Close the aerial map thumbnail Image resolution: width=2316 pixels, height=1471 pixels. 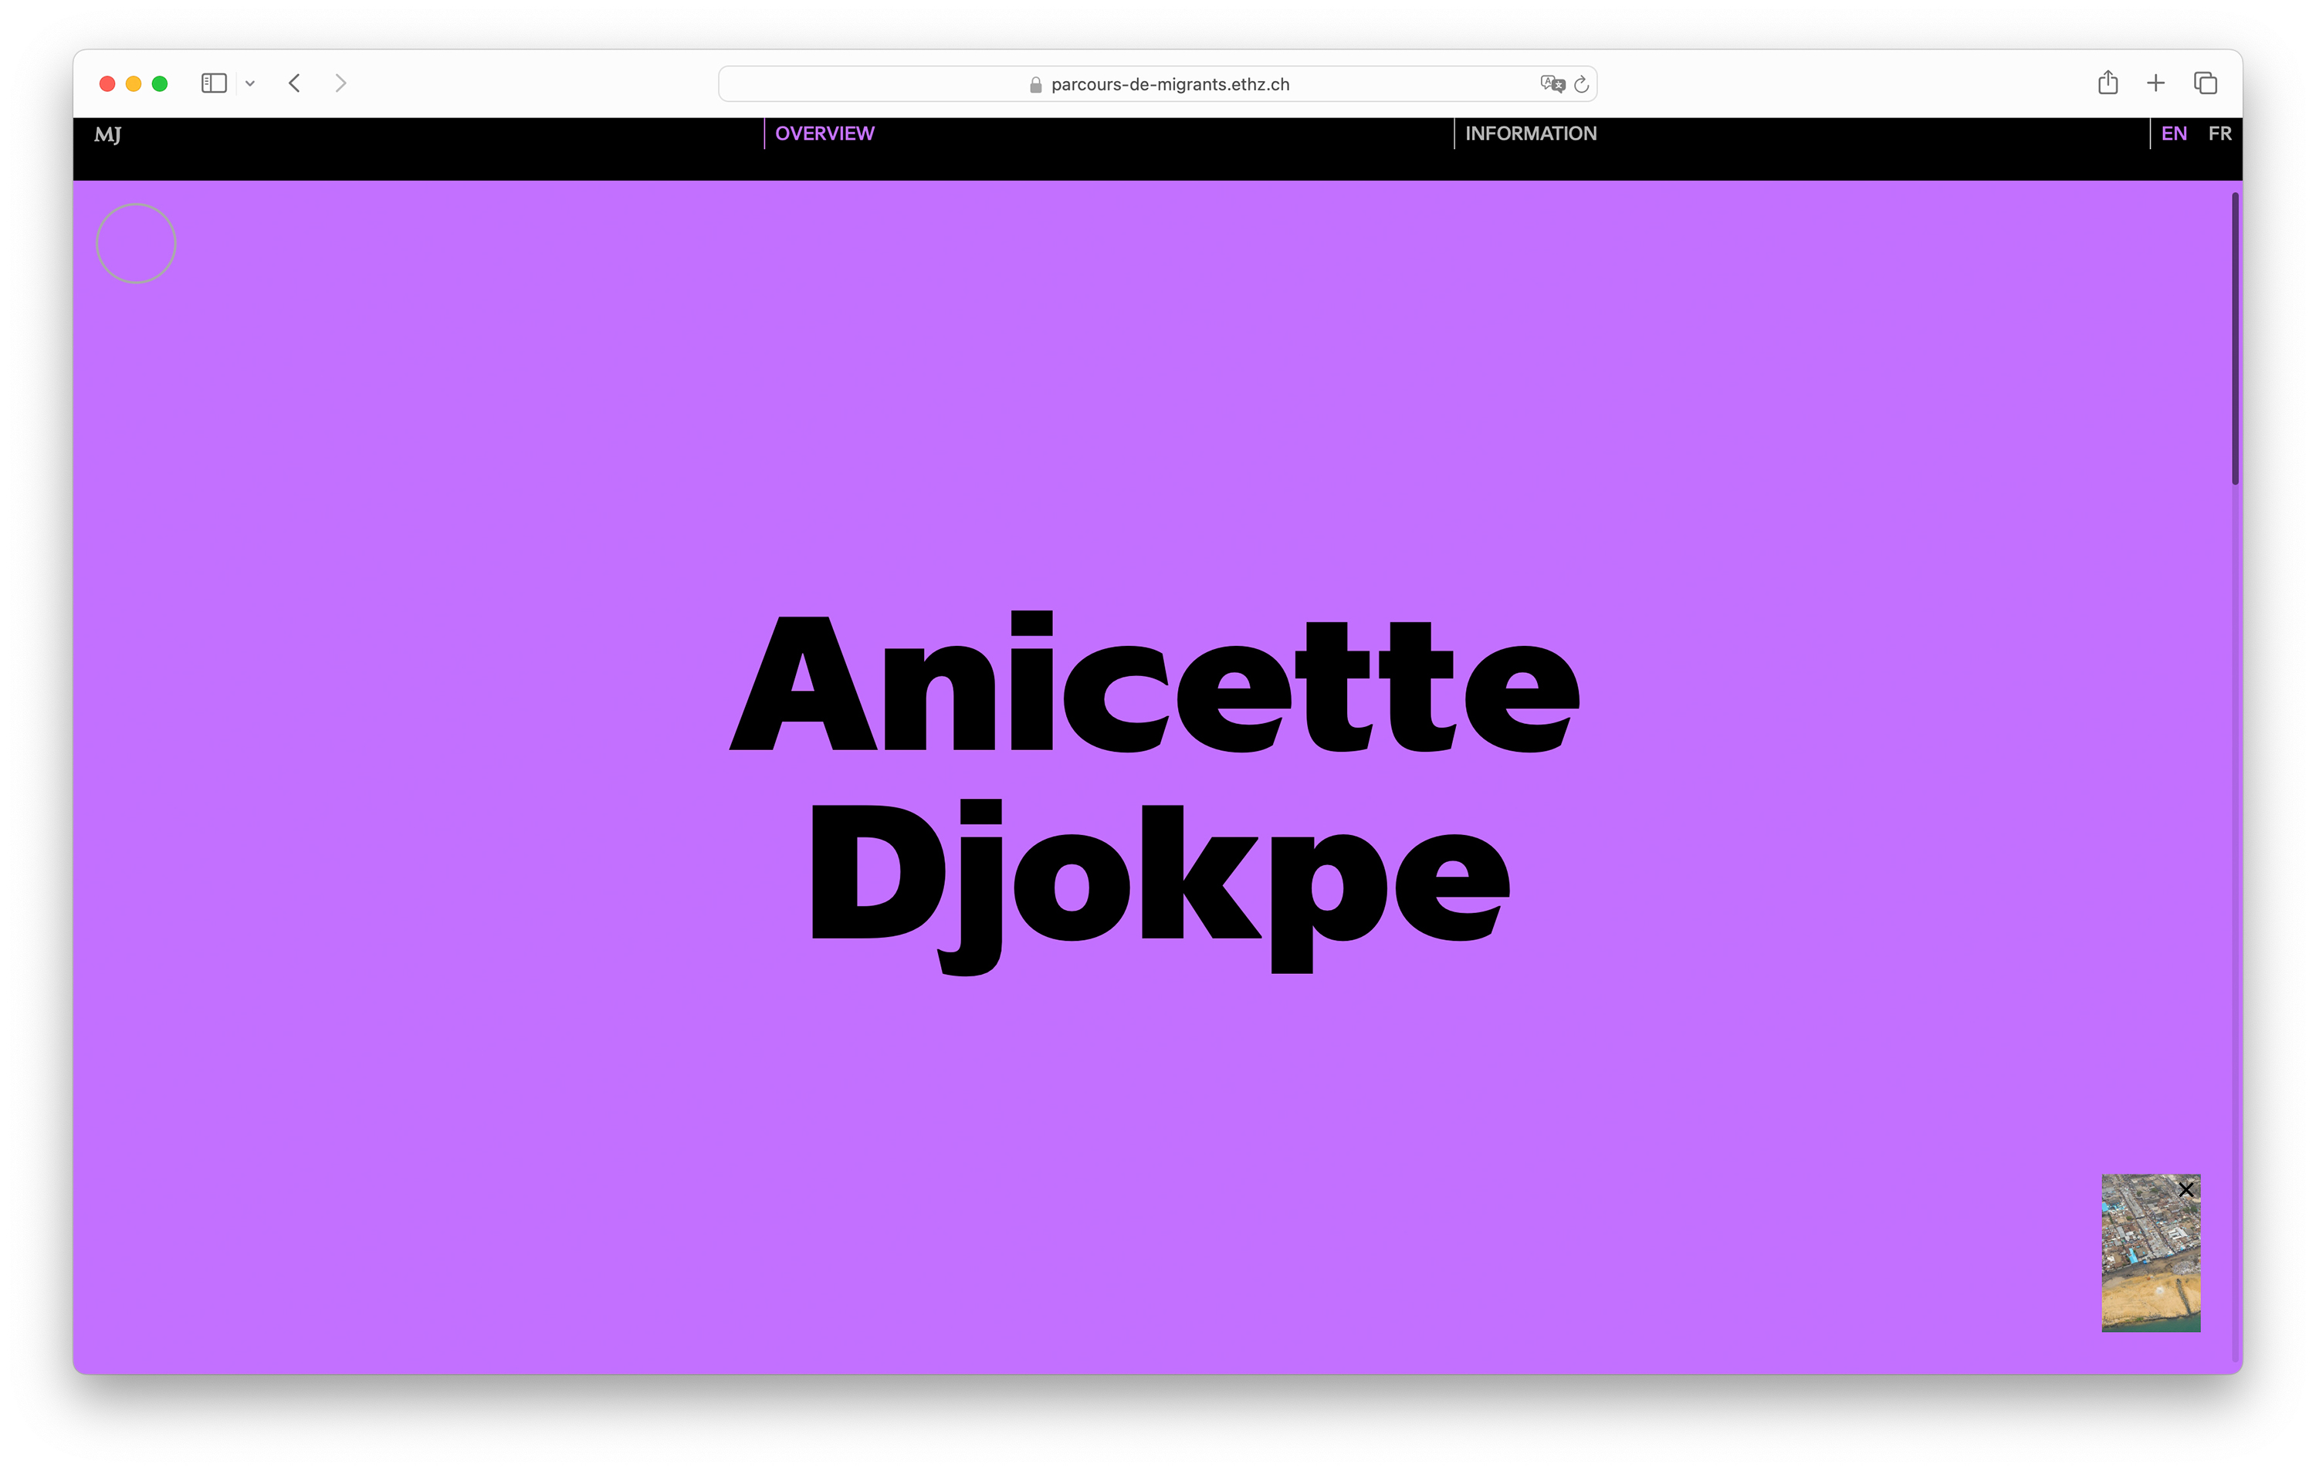(x=2186, y=1189)
